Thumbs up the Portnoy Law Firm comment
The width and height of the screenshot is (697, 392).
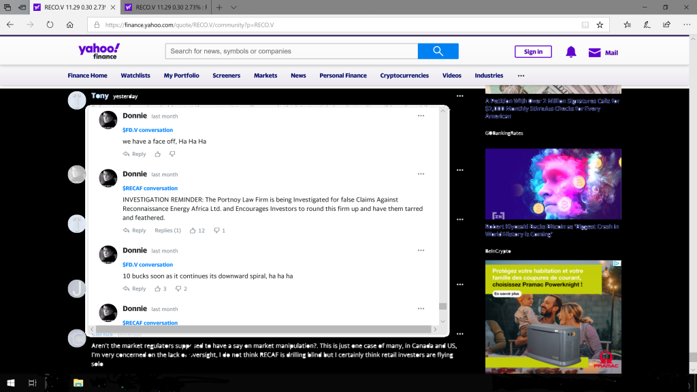point(193,231)
